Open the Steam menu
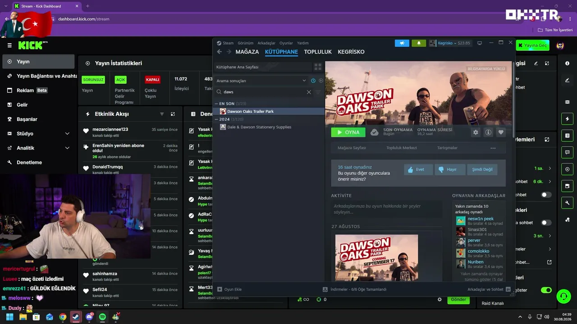Image resolution: width=577 pixels, height=324 pixels. point(225,43)
